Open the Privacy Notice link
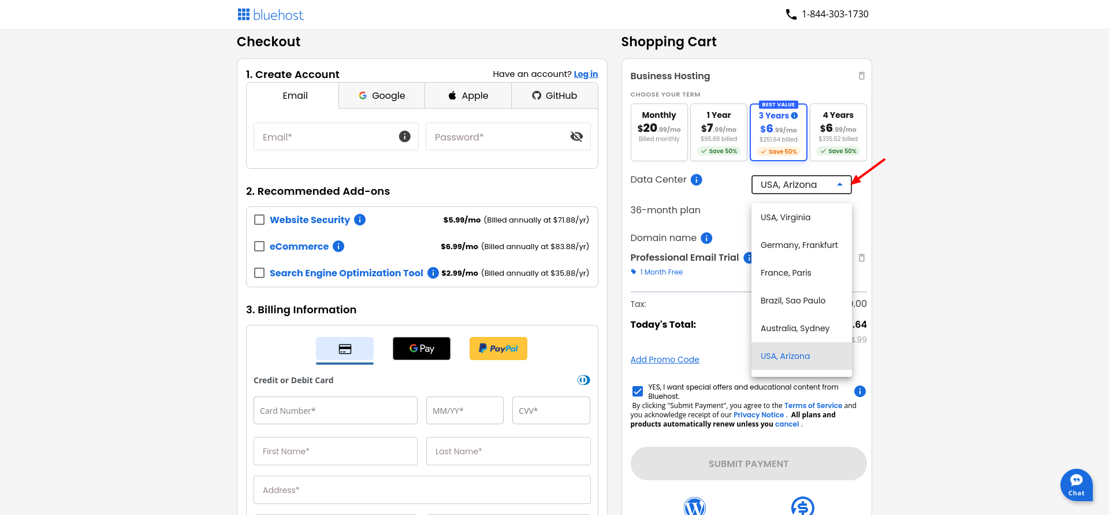Image resolution: width=1109 pixels, height=515 pixels. click(758, 415)
